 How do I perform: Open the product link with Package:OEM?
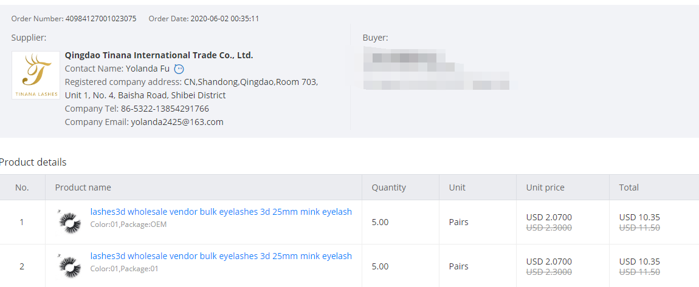[221, 212]
